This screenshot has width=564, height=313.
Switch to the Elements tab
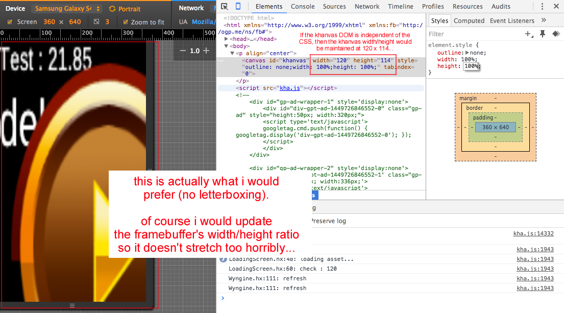269,7
